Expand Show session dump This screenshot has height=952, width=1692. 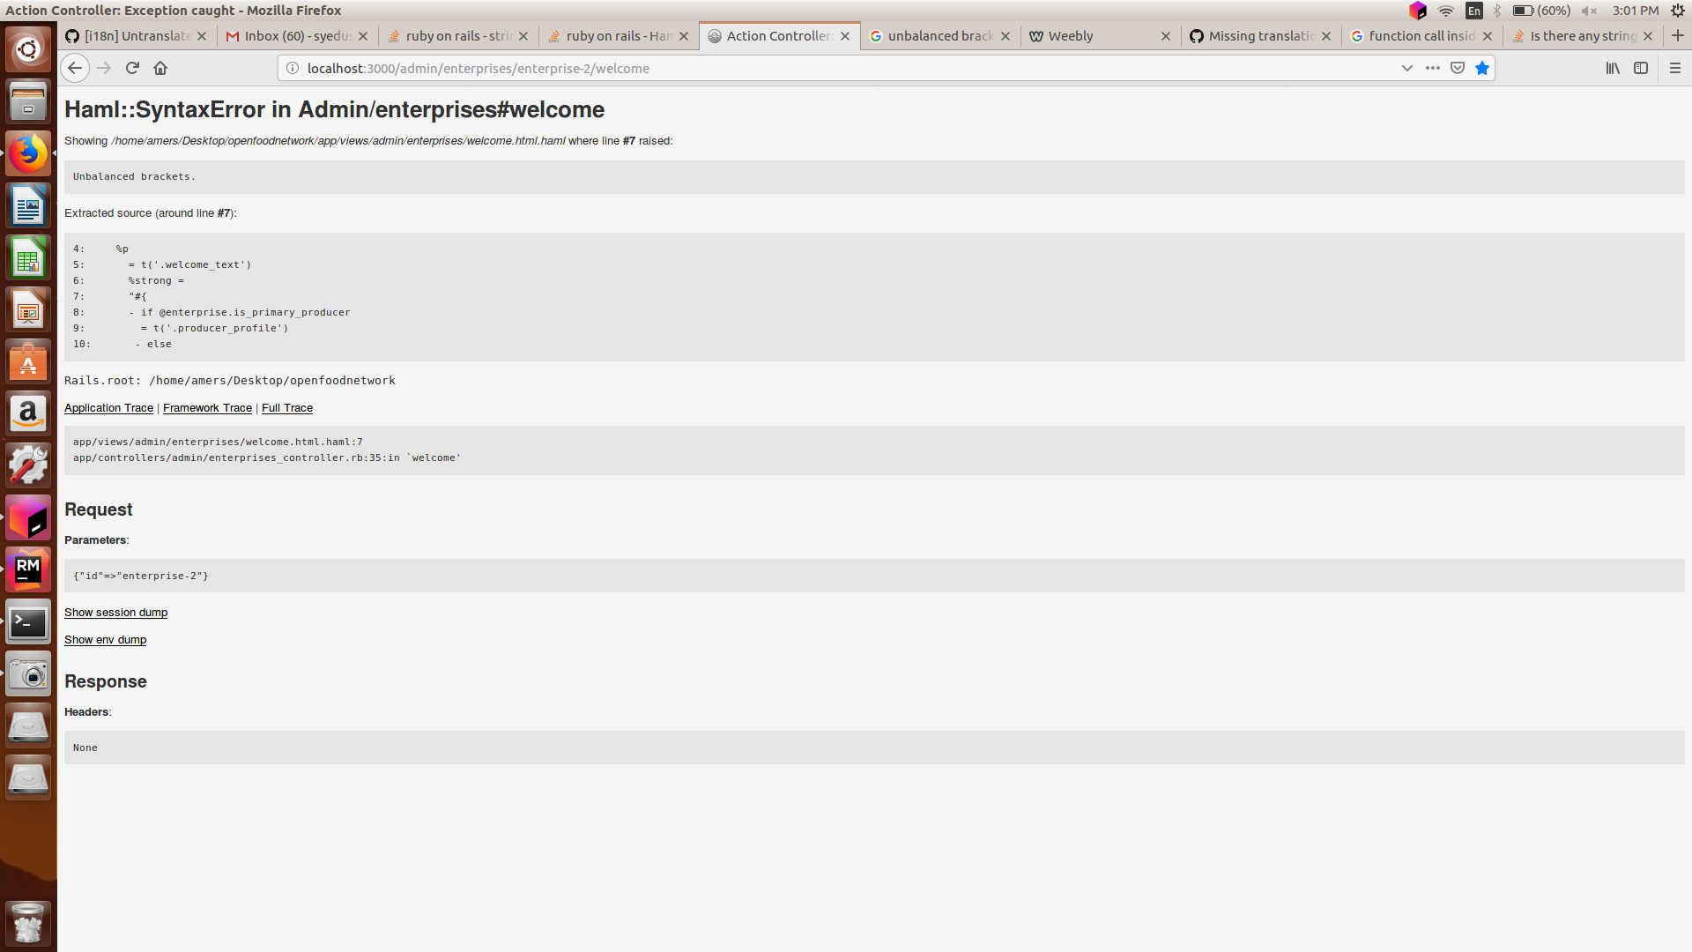tap(115, 613)
